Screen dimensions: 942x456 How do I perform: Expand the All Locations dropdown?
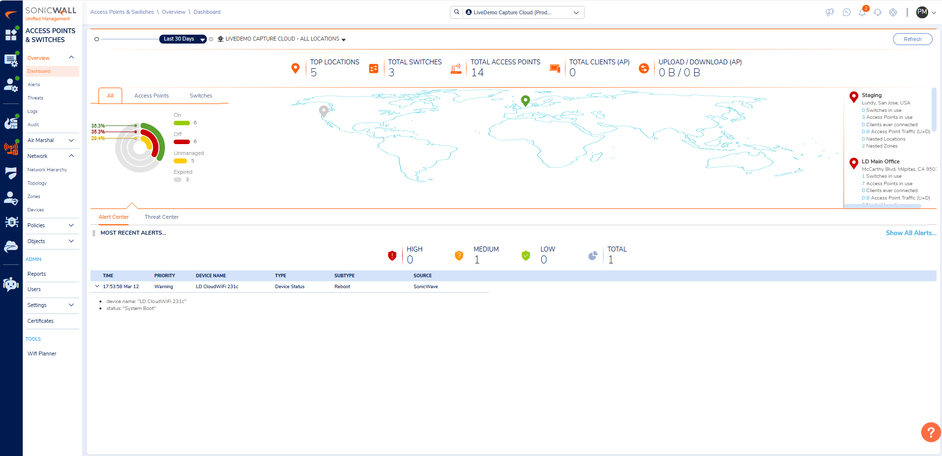click(x=343, y=40)
